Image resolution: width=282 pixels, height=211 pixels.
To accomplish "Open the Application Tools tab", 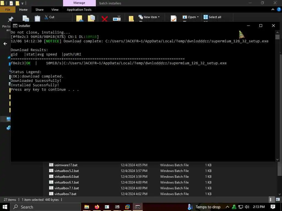I will click(79, 10).
